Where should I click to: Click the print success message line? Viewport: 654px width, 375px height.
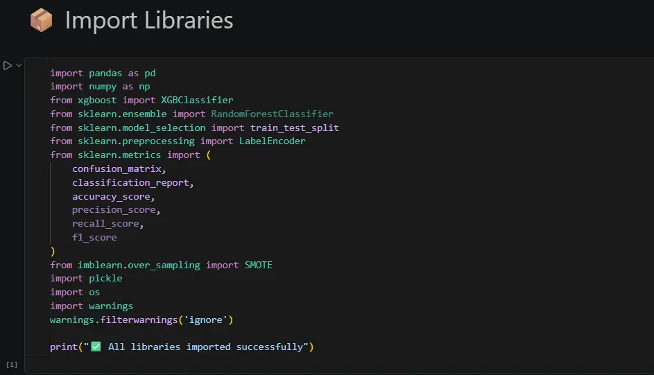[x=182, y=347]
